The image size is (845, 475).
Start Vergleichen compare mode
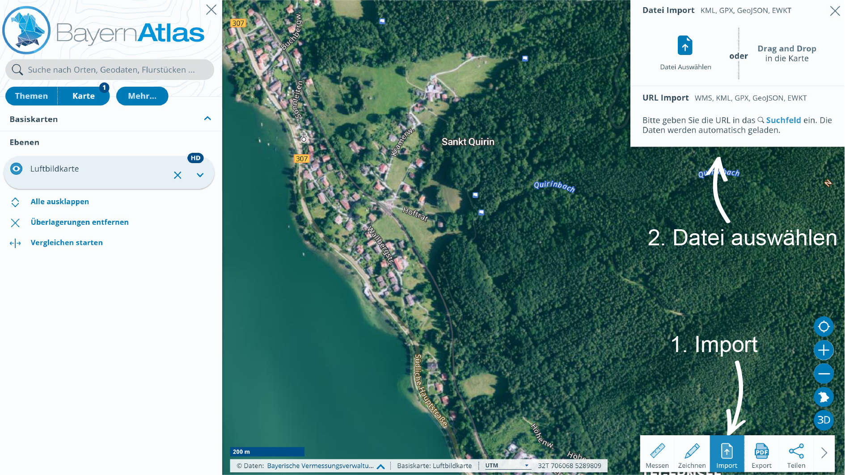pos(67,243)
